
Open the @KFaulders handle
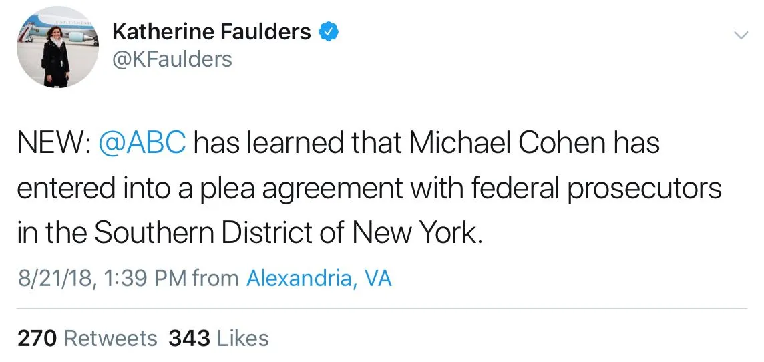[172, 59]
